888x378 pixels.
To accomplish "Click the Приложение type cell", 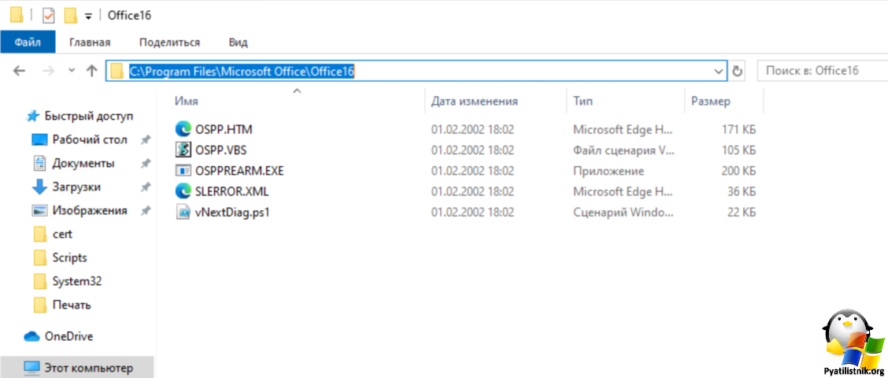I will 609,171.
